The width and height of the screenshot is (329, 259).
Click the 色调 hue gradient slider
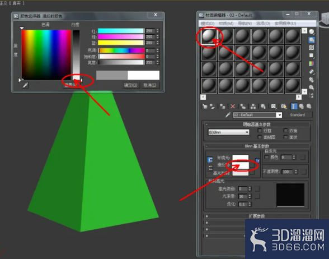122,50
